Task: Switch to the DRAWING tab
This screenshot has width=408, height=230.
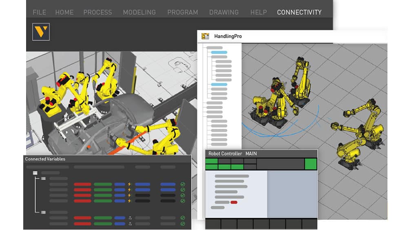Action: point(224,12)
